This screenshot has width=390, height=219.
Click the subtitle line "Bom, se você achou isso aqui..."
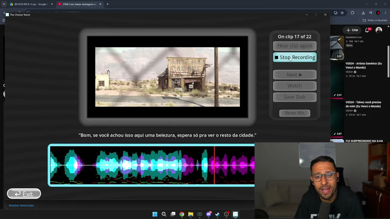coord(168,135)
